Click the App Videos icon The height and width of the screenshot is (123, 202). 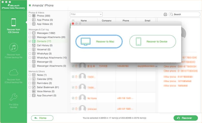coord(34,24)
